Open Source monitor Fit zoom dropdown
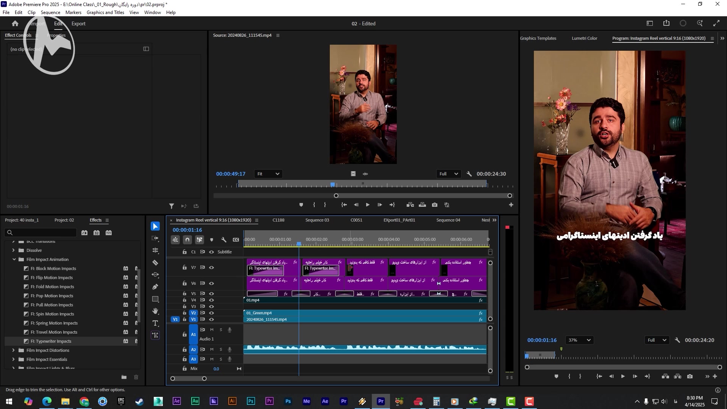This screenshot has width=727, height=409. click(268, 174)
